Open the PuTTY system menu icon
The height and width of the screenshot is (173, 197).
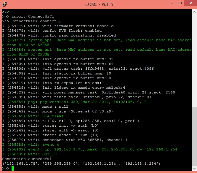(5, 4)
